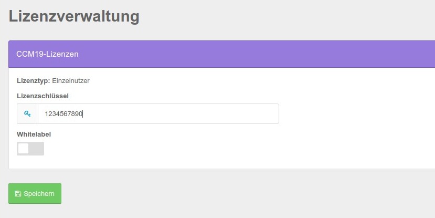Click the white knob of the Whitelabel switch
Image resolution: width=435 pixels, height=218 pixels.
tap(24, 149)
